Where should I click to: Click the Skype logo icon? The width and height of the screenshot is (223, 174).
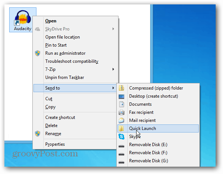click(x=121, y=137)
